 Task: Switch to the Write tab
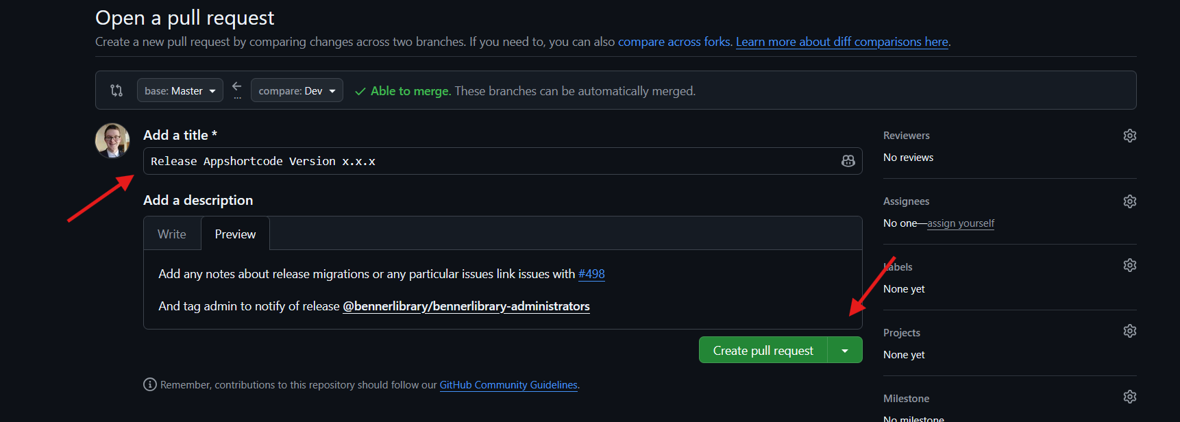pos(172,234)
